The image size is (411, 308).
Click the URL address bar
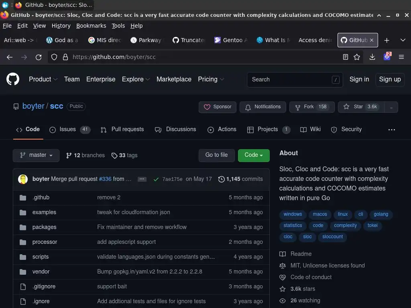(x=205, y=57)
